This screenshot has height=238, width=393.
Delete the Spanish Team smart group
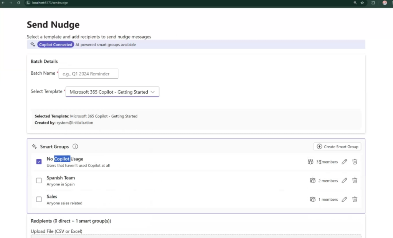[355, 181]
